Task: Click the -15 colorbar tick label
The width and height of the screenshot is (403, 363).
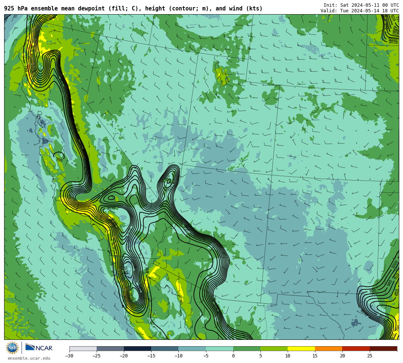Action: (x=151, y=356)
